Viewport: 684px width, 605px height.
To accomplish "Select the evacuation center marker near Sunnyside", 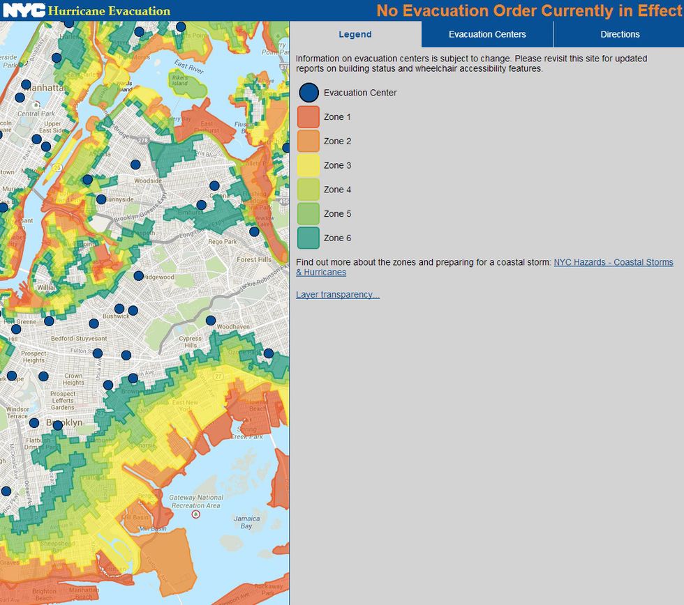I will pyautogui.click(x=101, y=199).
